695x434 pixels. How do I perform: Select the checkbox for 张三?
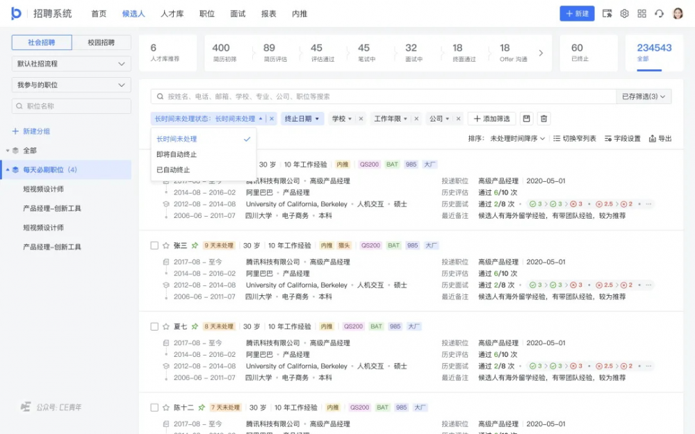(x=154, y=245)
